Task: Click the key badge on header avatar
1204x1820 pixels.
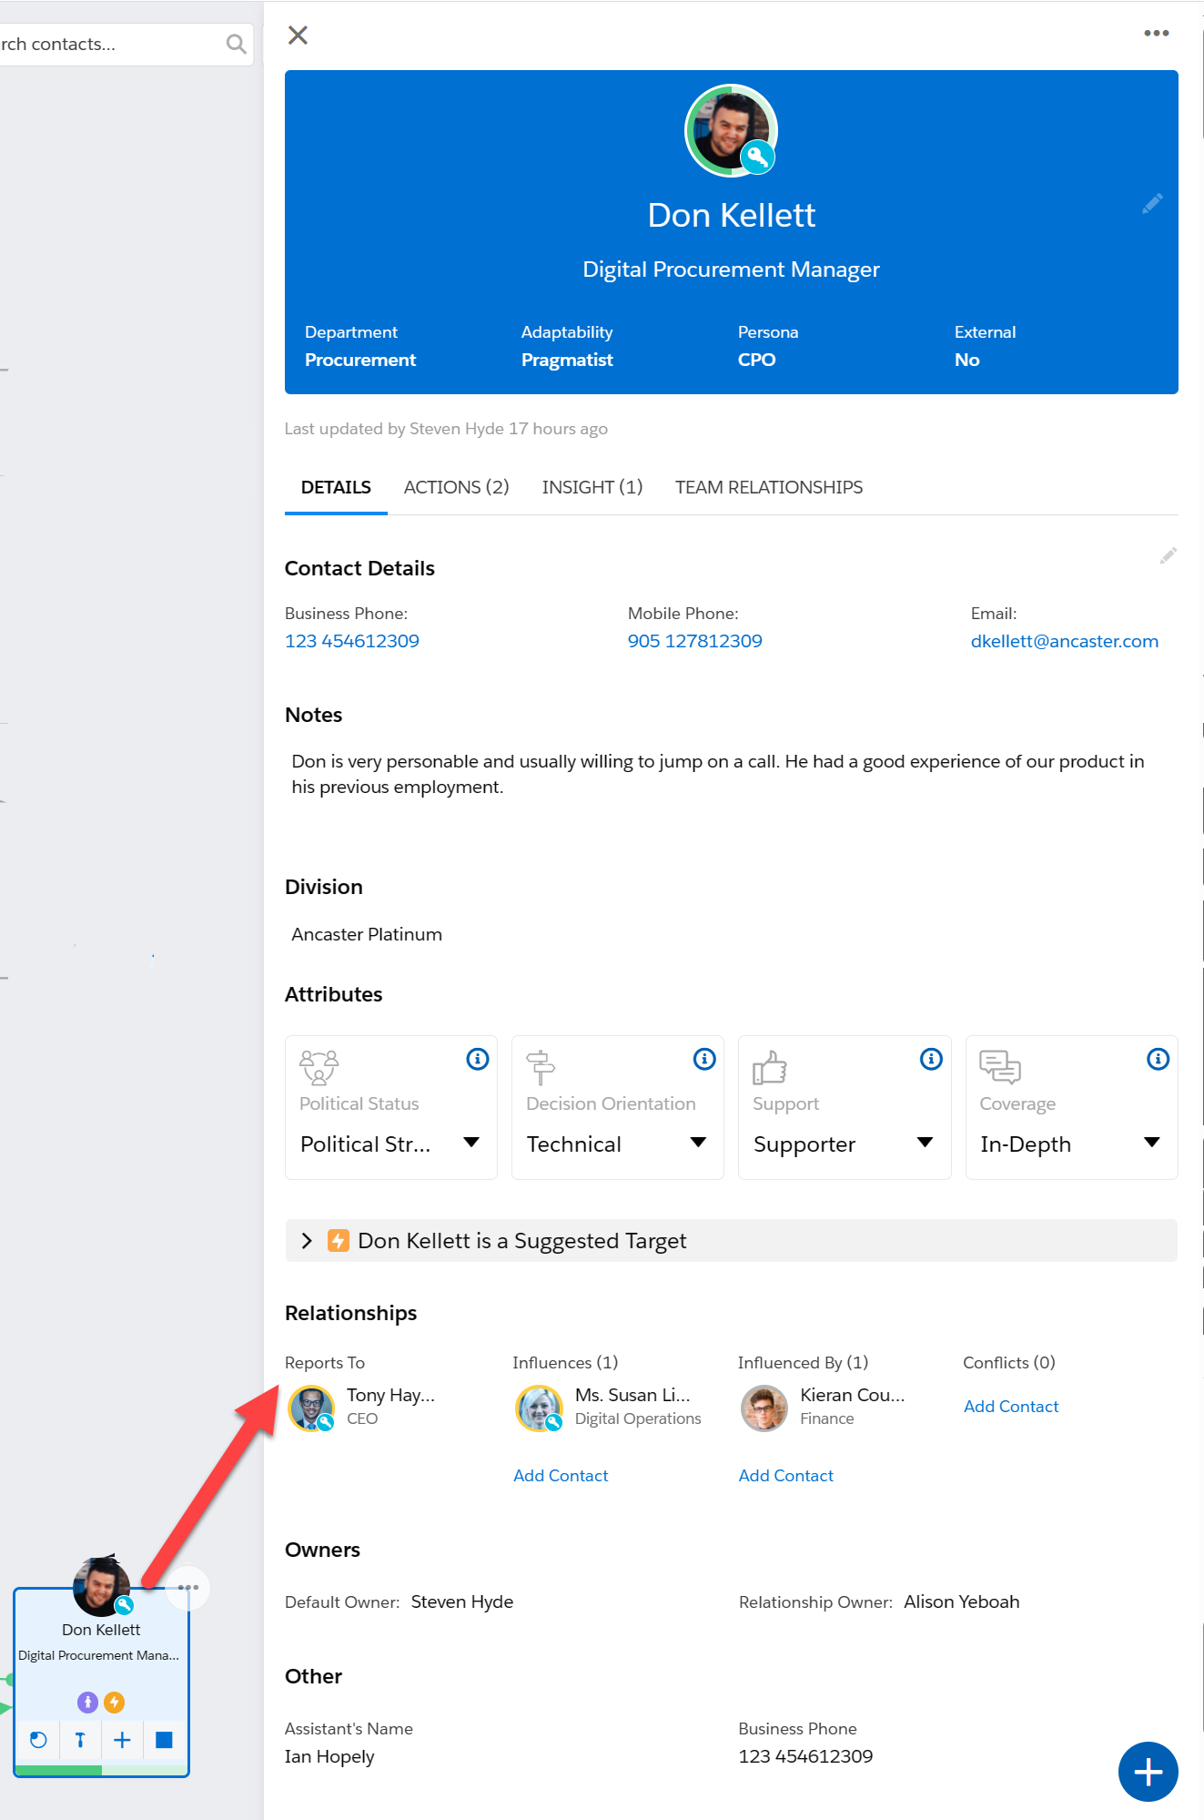Action: tap(757, 158)
